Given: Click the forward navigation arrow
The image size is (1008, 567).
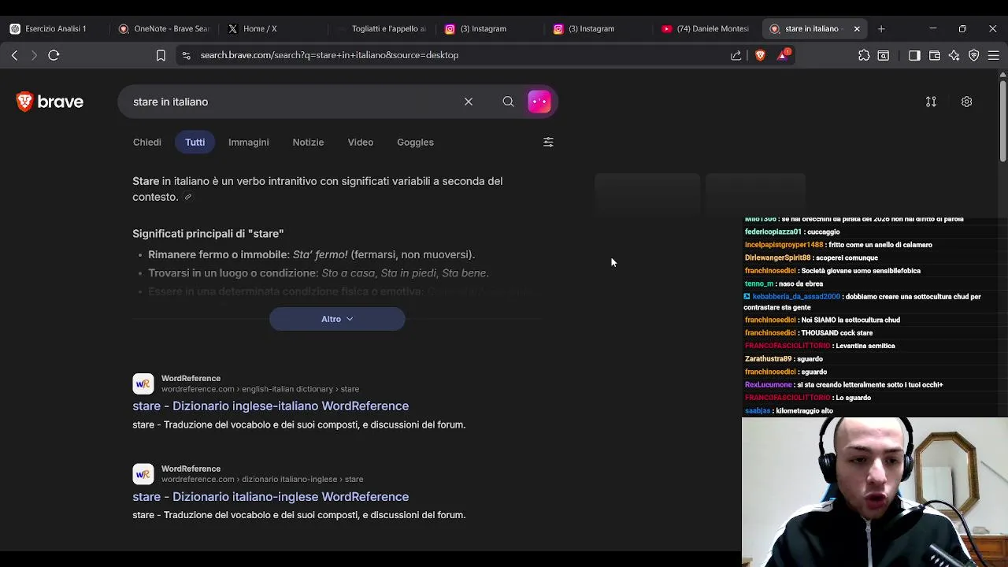Looking at the screenshot, I should coord(34,55).
